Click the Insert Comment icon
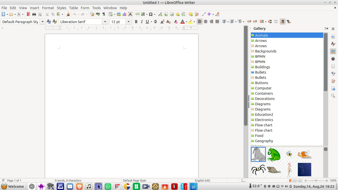Image resolution: width=338 pixels, height=190 pixels. (x=191, y=14)
